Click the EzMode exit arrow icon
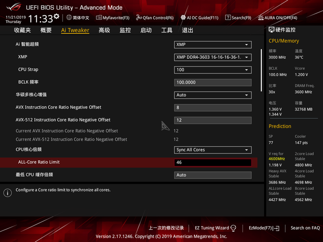This screenshot has height=242, width=323. 276,228
